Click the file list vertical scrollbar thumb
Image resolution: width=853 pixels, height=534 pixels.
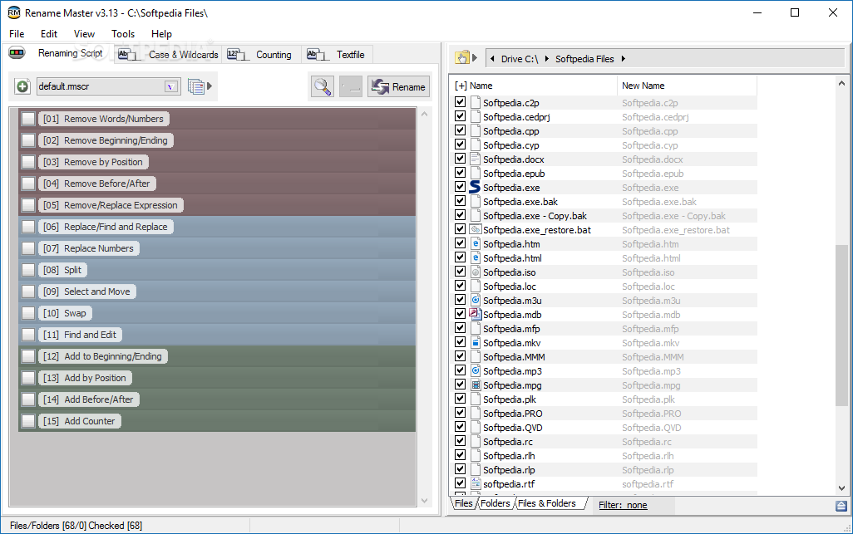tap(841, 324)
